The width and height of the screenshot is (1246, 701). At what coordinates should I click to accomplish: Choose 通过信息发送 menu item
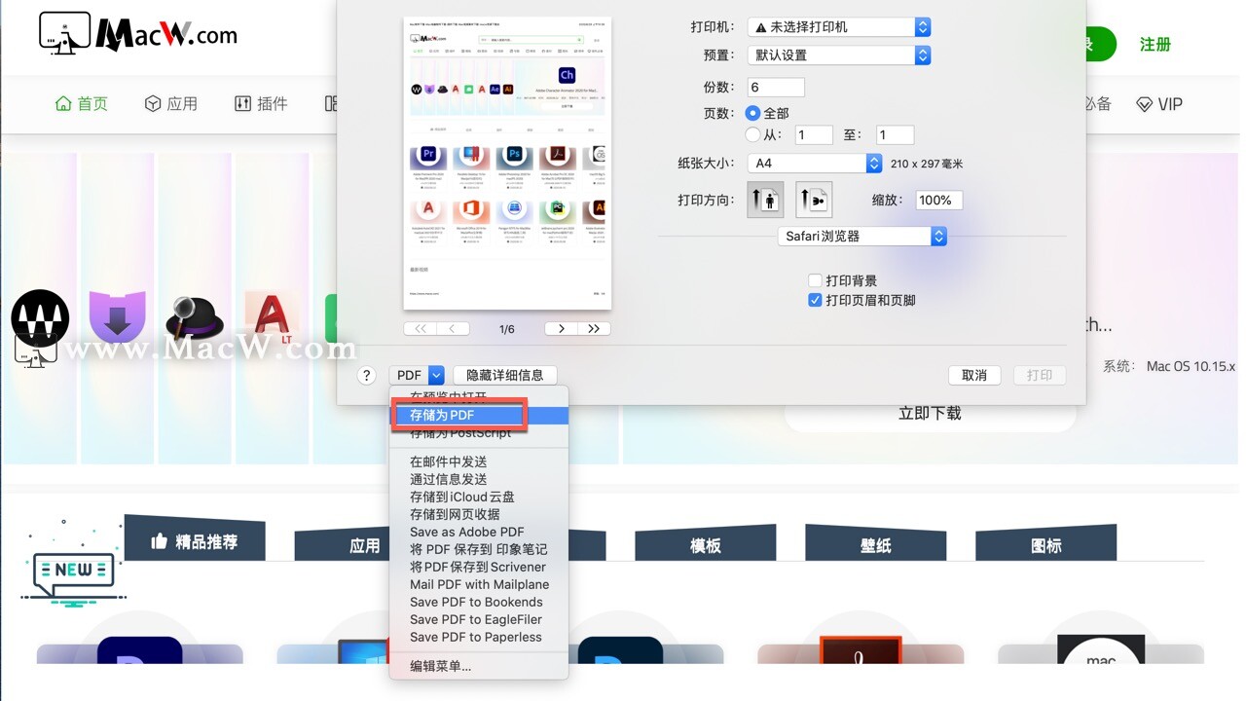coord(479,479)
